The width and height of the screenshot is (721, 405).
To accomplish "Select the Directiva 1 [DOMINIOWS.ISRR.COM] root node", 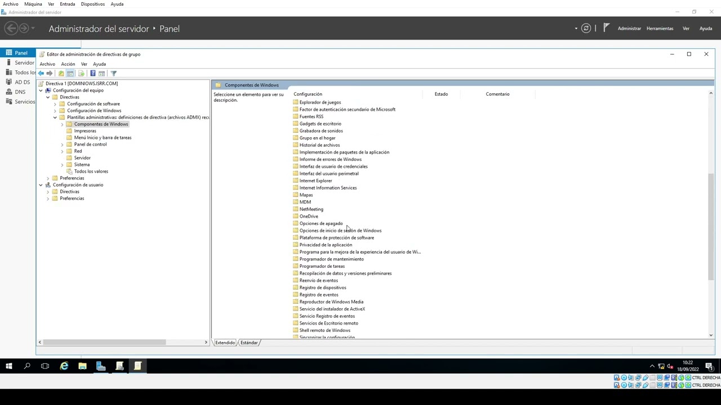I will click(x=82, y=84).
